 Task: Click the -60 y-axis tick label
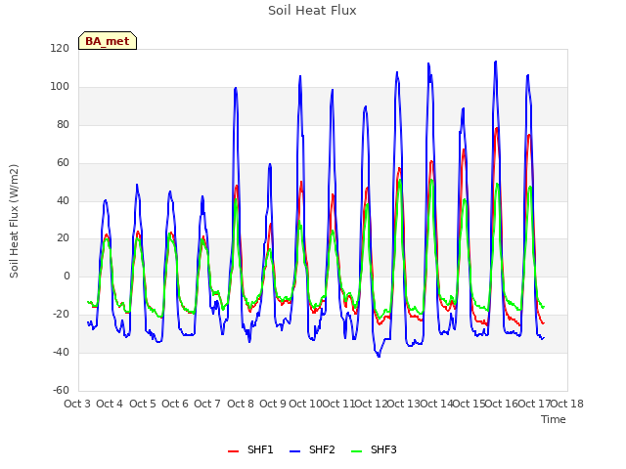(61, 390)
